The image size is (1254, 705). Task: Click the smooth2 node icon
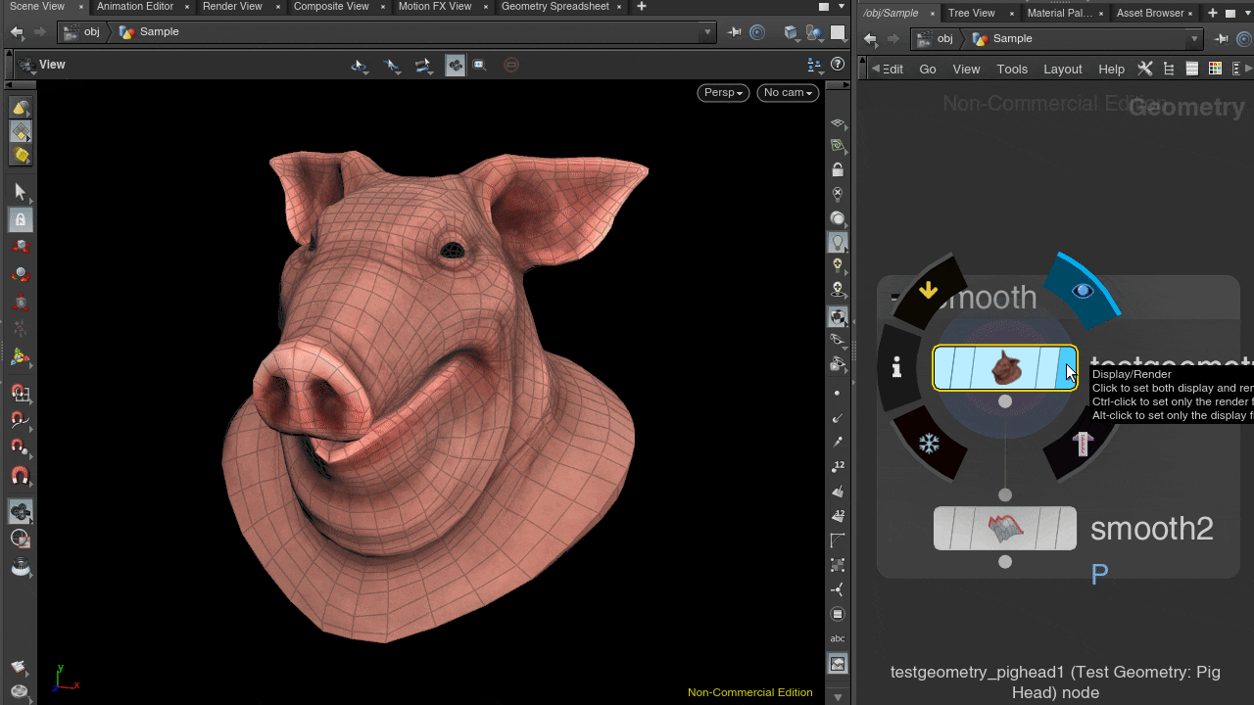click(1004, 529)
